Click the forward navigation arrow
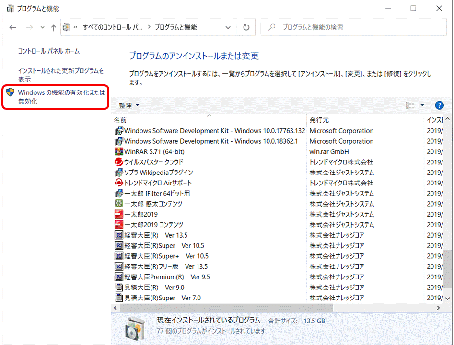 [x=29, y=27]
